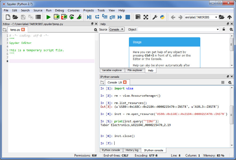This screenshot has height=160, width=236.
Task: Click the Open file toolbar icon
Action: (x=15, y=17)
